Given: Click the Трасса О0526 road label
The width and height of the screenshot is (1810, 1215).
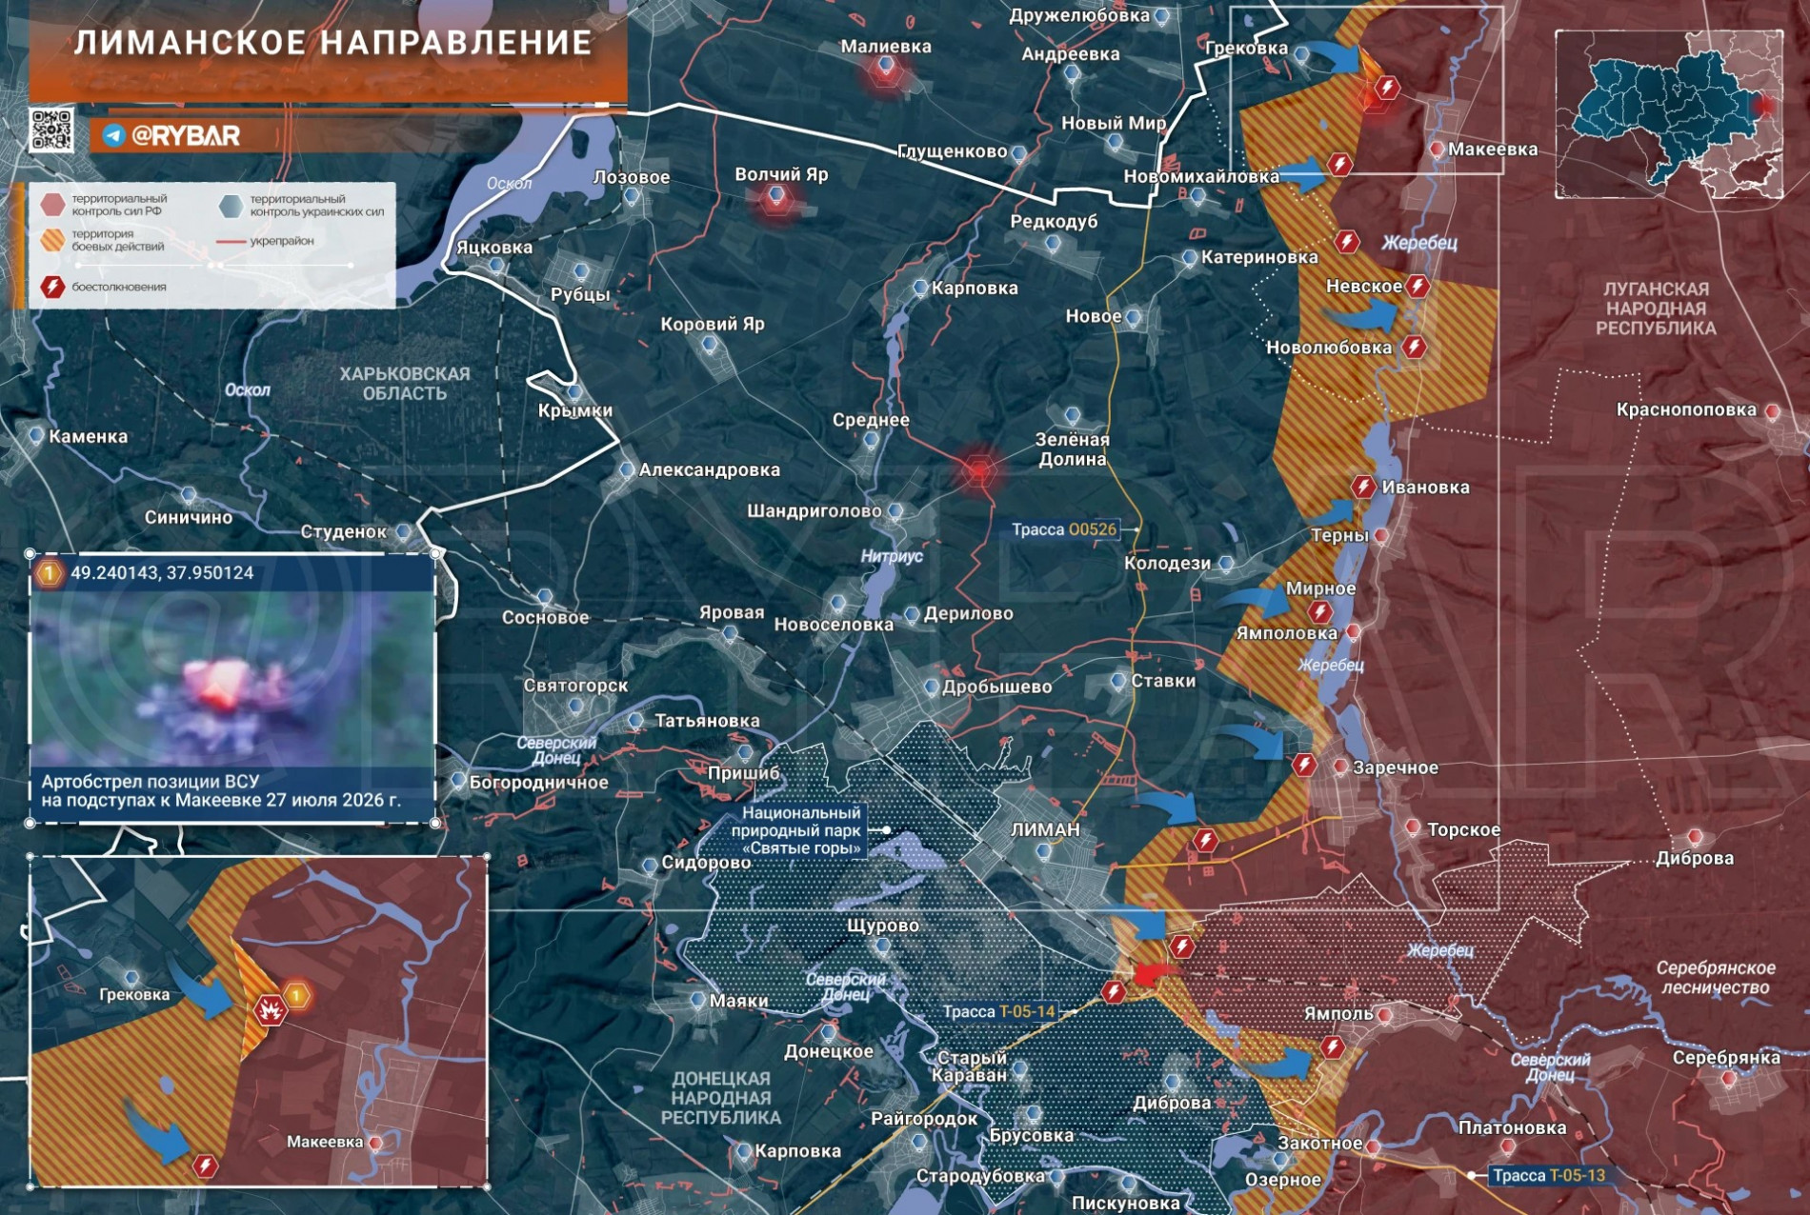Looking at the screenshot, I should point(1064,529).
